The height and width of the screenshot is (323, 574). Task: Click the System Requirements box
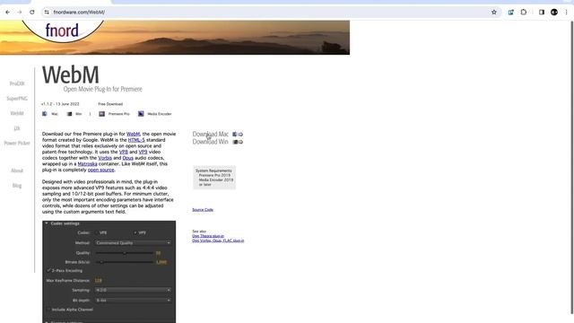click(214, 178)
